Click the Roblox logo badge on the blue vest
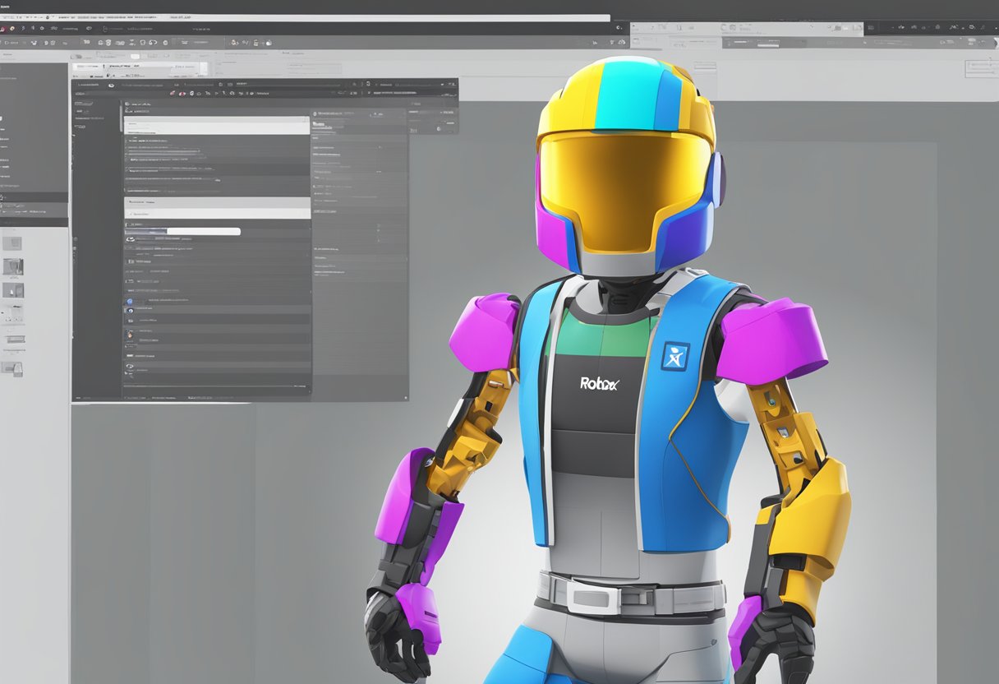Screen dimensions: 999x684 674,356
